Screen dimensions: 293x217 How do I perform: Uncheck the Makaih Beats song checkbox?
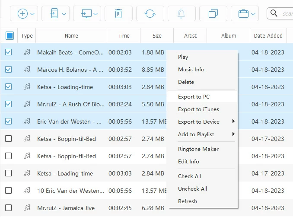pos(9,52)
